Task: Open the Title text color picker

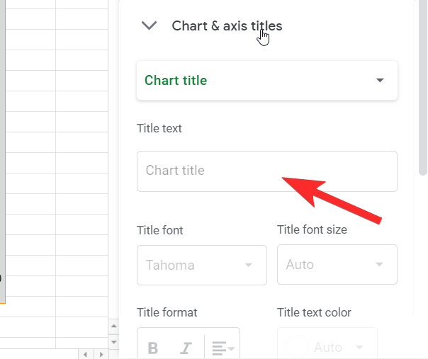Action: [327, 347]
